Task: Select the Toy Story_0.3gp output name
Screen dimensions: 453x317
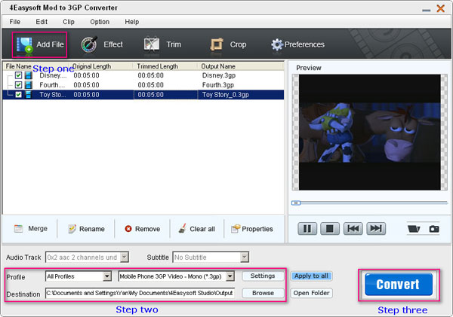Action: [x=225, y=95]
